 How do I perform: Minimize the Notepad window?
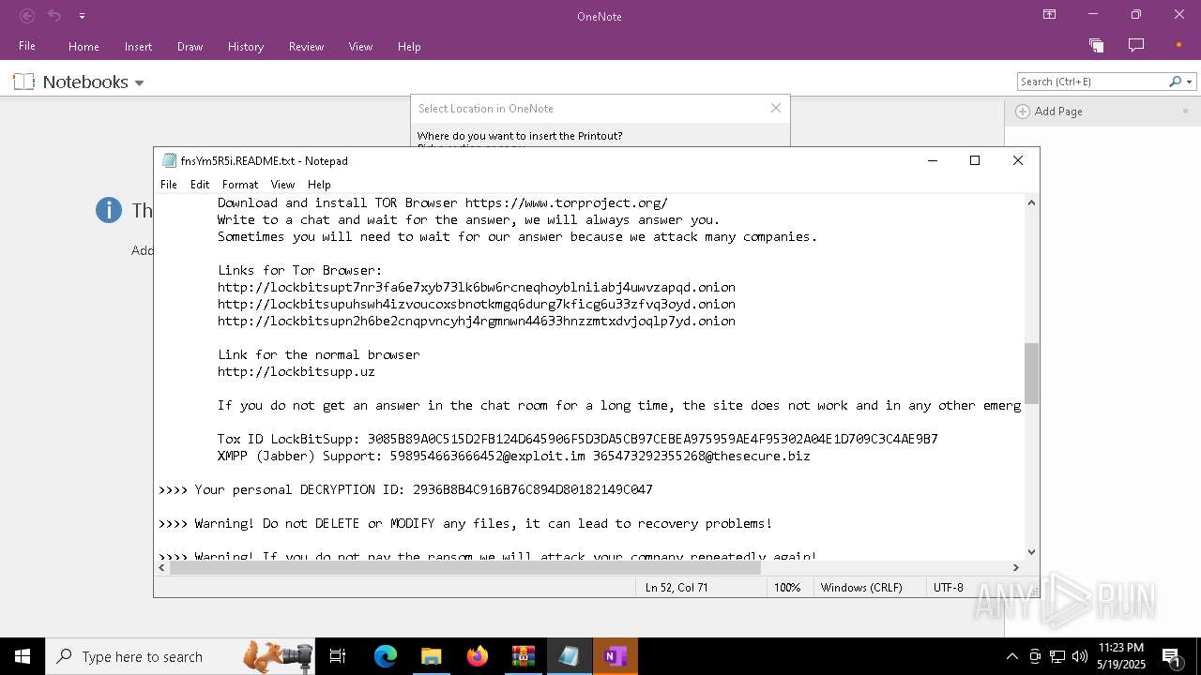(x=933, y=160)
